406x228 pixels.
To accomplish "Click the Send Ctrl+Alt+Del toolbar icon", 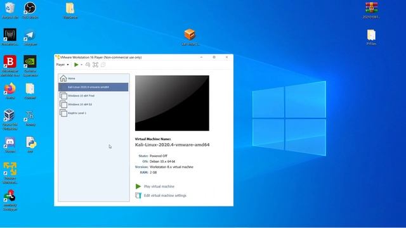I will point(88,65).
